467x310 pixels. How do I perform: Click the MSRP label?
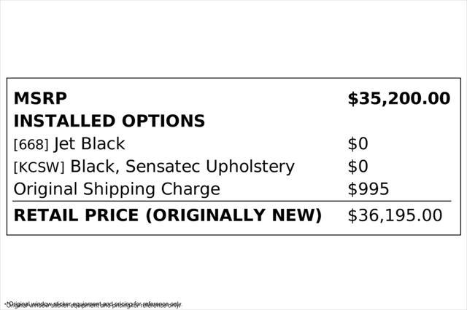pos(40,98)
